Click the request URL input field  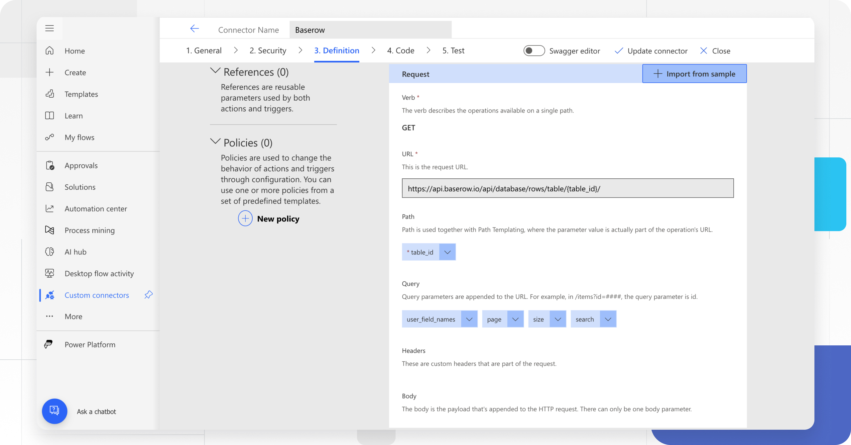coord(567,188)
